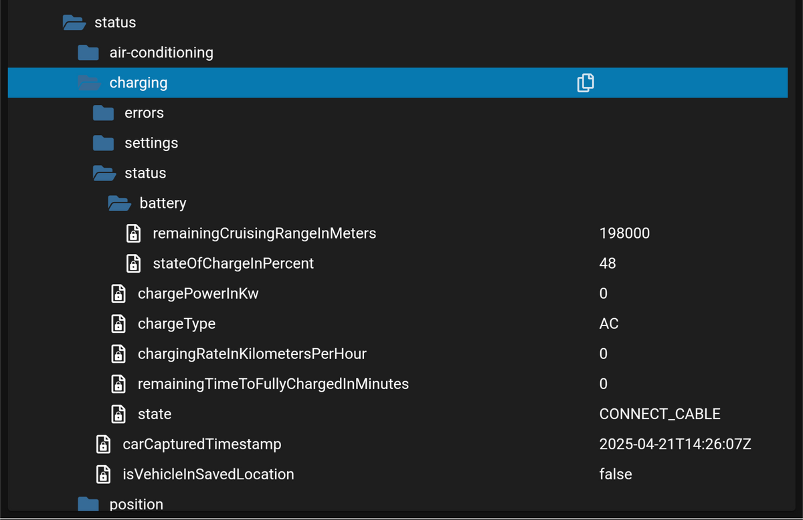Collapse the battery folder
803x520 pixels.
[118, 203]
